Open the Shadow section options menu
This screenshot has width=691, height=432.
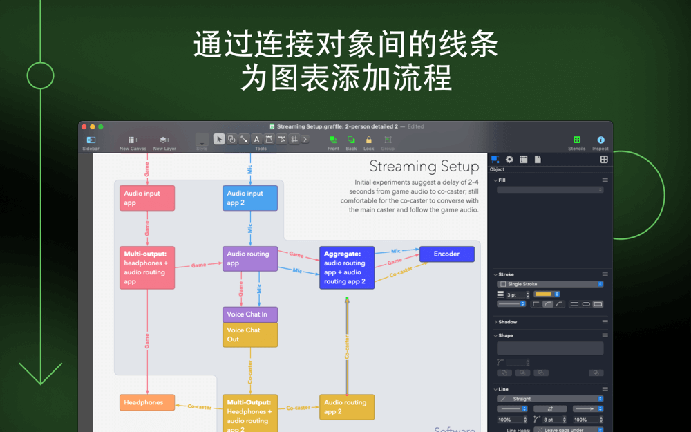[605, 322]
